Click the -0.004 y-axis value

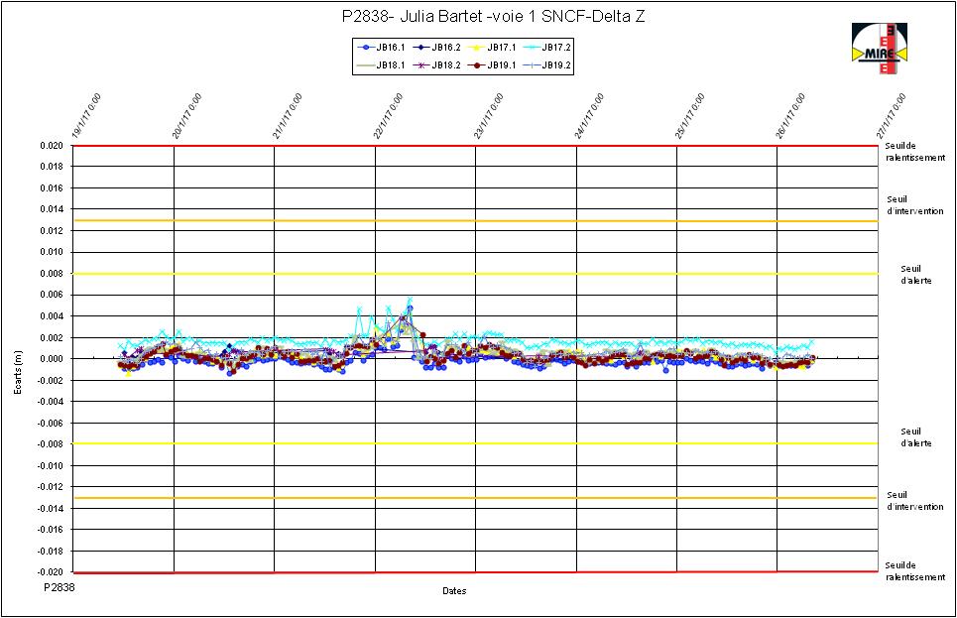(x=50, y=402)
